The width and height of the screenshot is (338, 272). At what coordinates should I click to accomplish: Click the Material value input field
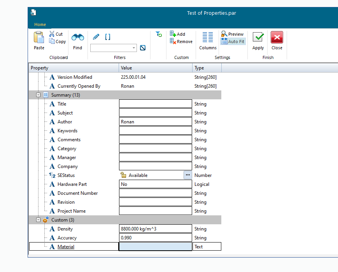155,247
